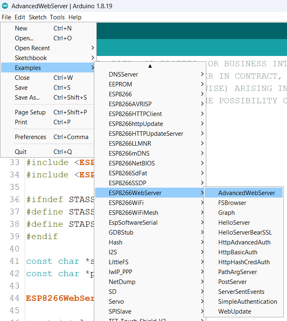Viewport: 287px width, 321px height.
Task: Choose New from the File menu
Action: (x=48, y=28)
